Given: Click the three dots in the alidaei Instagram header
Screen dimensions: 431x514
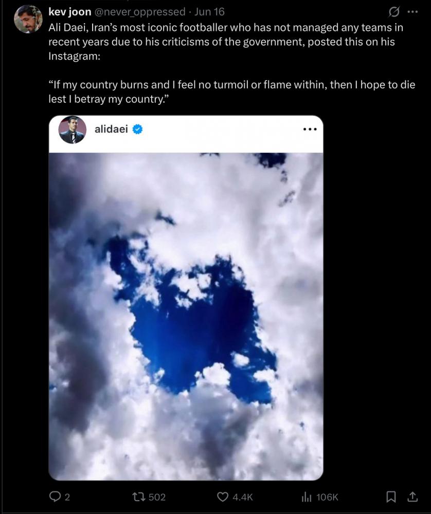Looking at the screenshot, I should (310, 130).
